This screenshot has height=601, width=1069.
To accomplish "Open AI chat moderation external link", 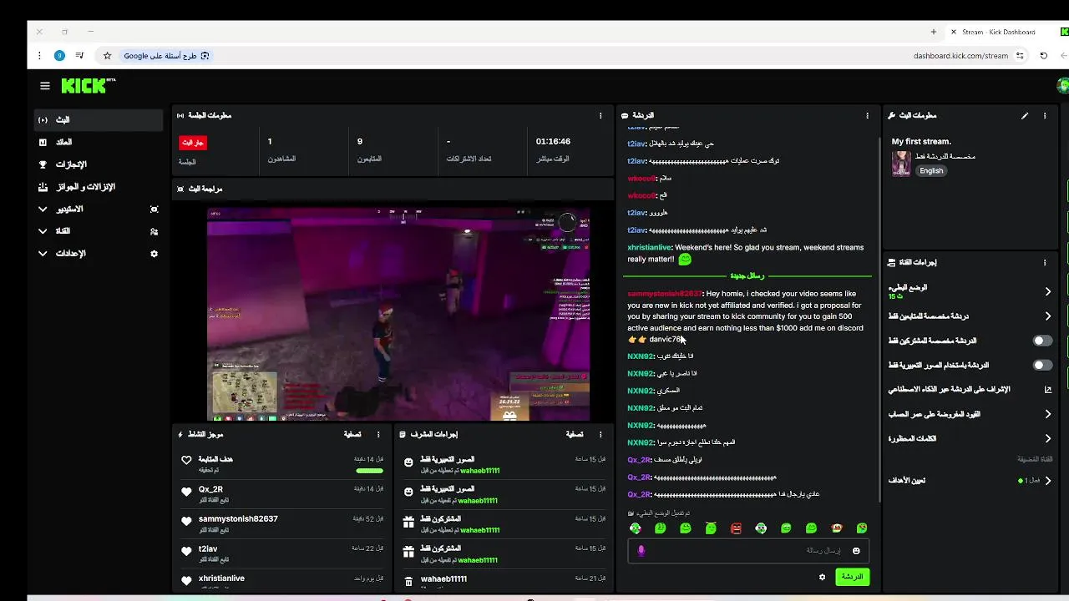I will pos(1047,390).
